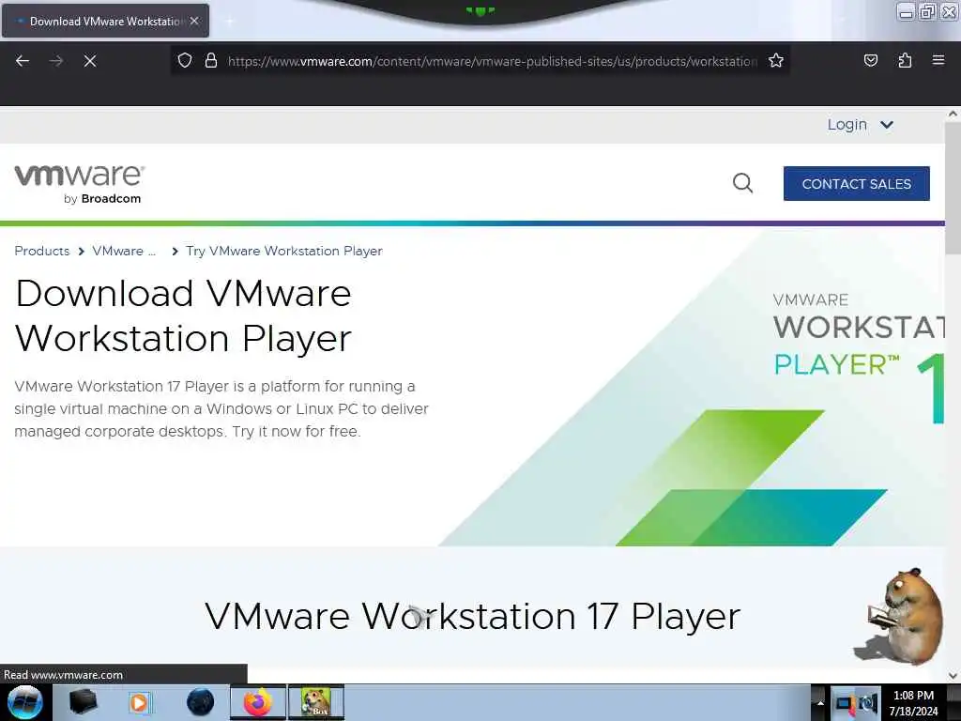Click the URL address field
The width and height of the screenshot is (961, 721).
pyautogui.click(x=492, y=61)
